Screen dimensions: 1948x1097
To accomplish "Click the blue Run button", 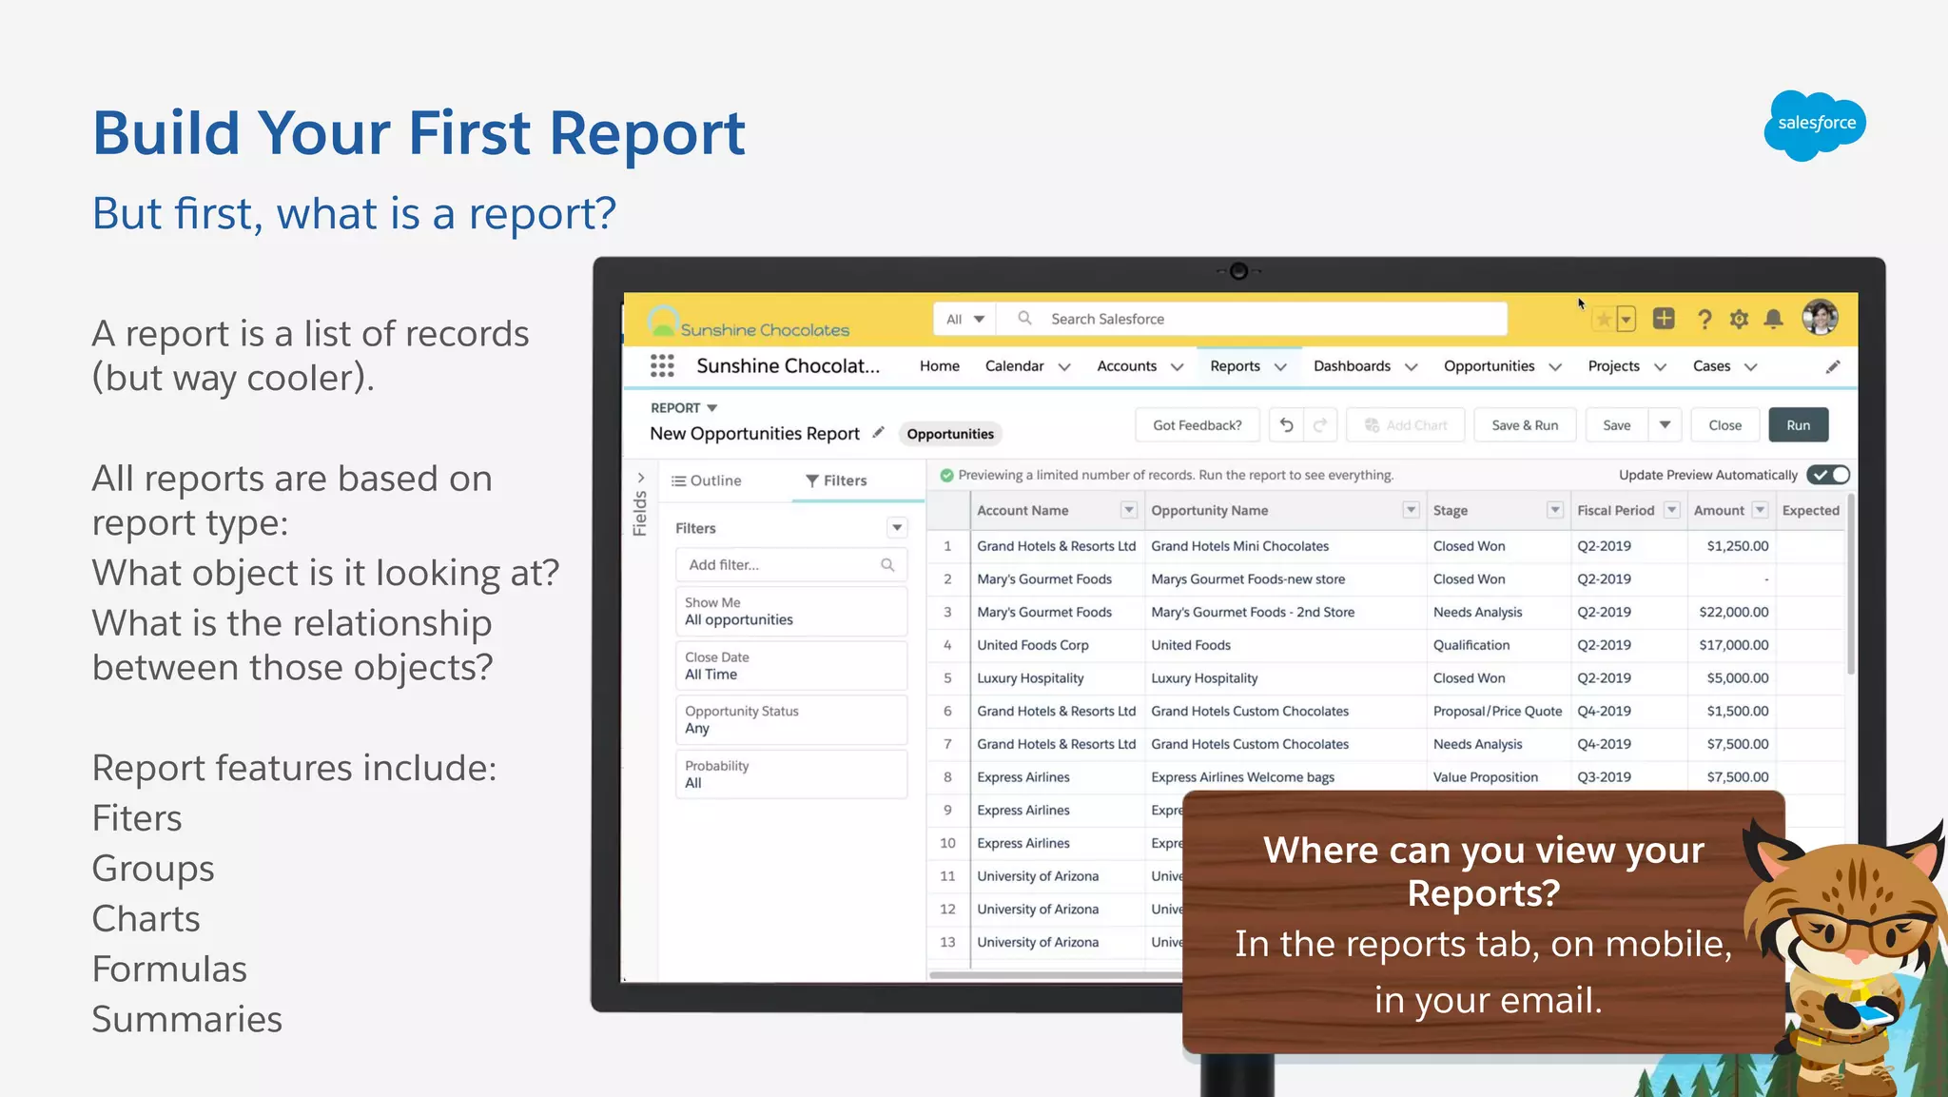I will click(1798, 425).
